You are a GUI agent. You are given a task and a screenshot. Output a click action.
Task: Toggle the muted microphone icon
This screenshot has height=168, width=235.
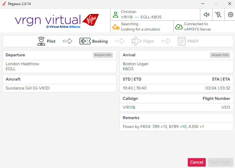[218, 15]
